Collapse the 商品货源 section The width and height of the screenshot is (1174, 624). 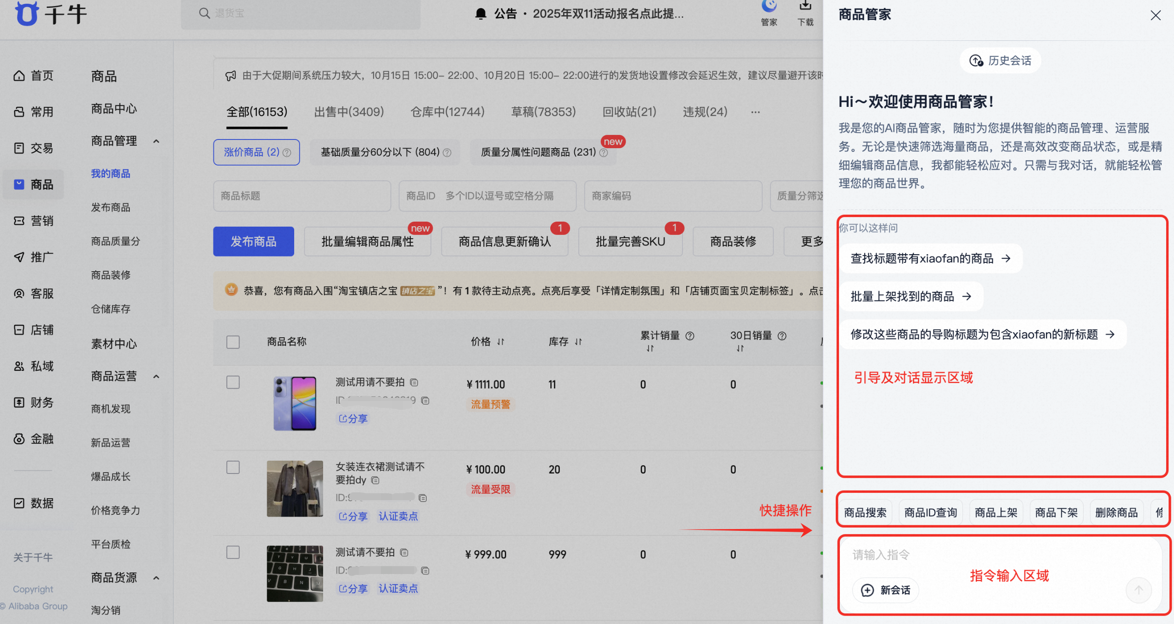point(156,578)
